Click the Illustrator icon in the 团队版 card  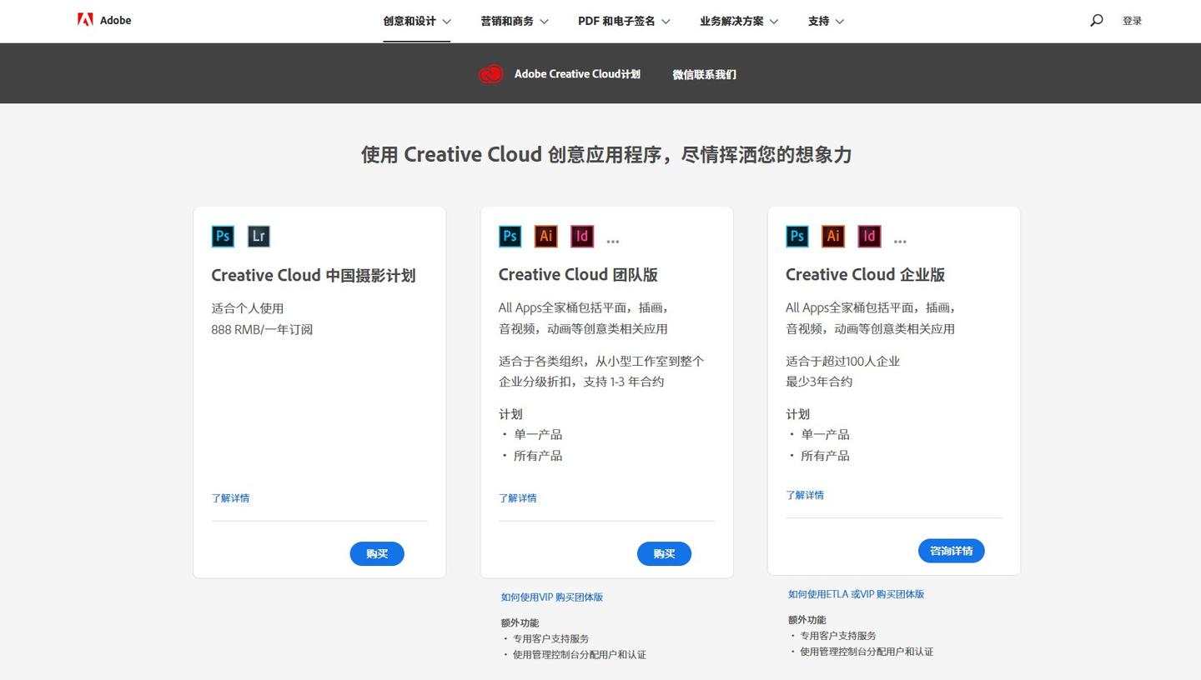pyautogui.click(x=545, y=237)
